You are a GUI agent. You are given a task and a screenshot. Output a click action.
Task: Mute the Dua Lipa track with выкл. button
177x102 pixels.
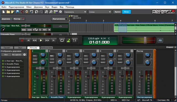[x=24, y=30]
